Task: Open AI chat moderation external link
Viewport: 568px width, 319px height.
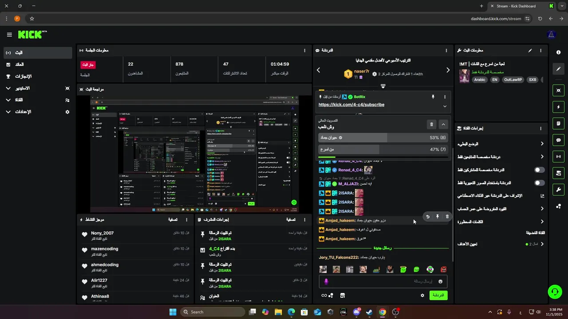Action: tap(542, 196)
